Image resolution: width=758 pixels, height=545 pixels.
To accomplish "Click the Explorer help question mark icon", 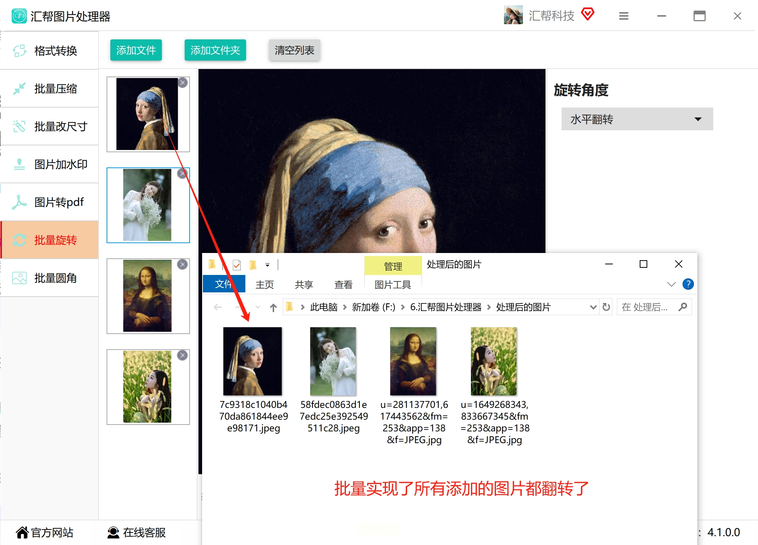I will 688,284.
